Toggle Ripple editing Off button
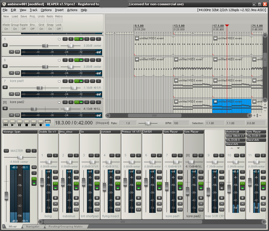Image resolution: width=269 pixels, height=231 pixels. [24, 29]
